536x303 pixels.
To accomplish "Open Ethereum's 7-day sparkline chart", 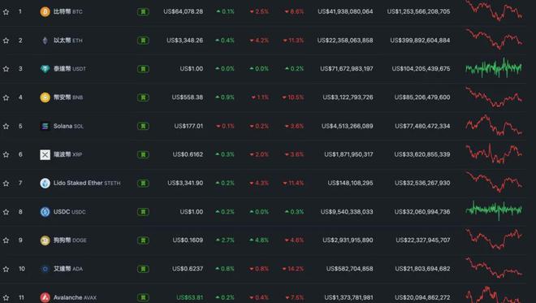I will tap(494, 39).
